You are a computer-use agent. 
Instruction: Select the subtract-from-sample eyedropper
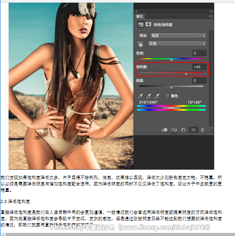pyautogui.click(x=157, y=96)
